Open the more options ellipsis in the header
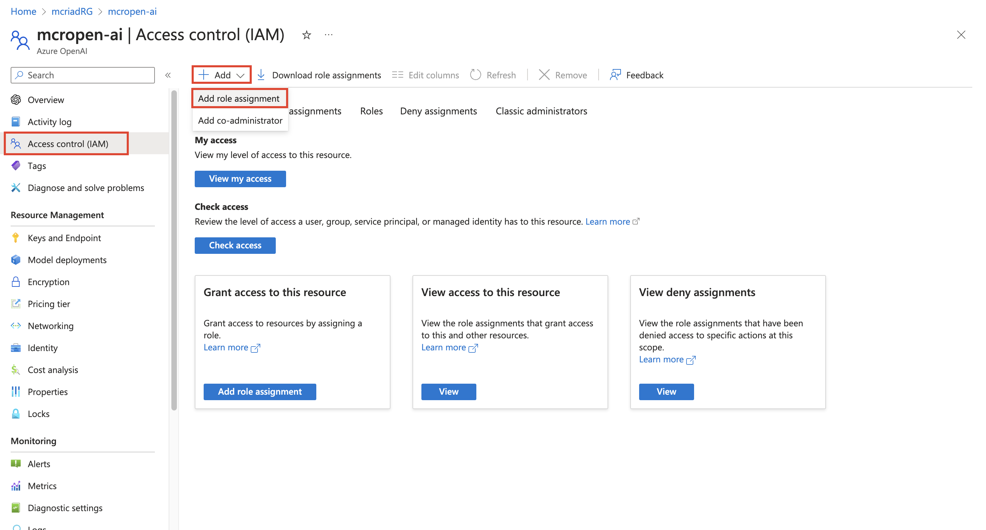Viewport: 986px width, 530px height. 328,35
